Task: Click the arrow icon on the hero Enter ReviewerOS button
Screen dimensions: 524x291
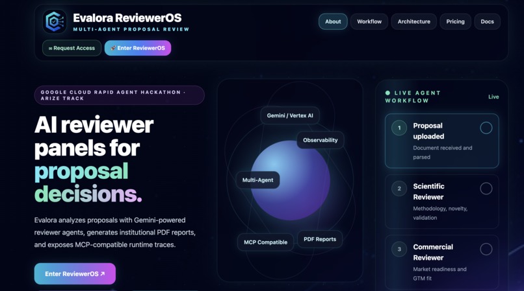Action: tap(103, 274)
